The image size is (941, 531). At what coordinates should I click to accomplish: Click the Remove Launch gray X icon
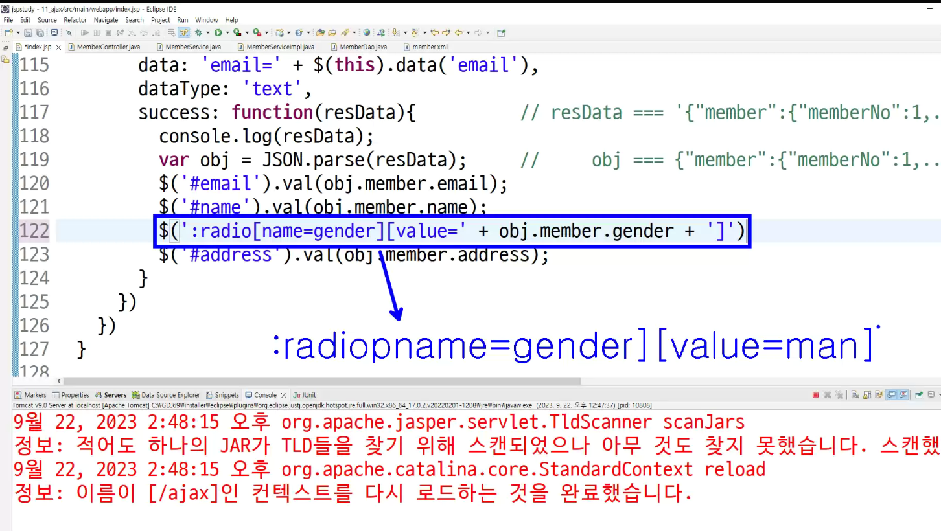[827, 395]
